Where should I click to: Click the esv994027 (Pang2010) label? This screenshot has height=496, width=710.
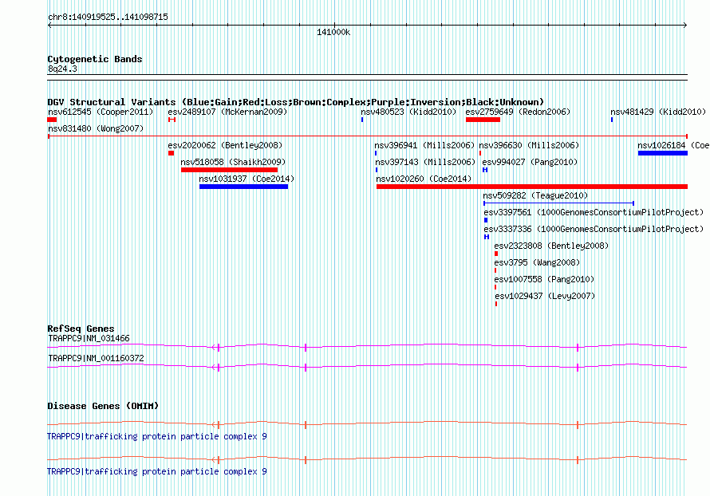point(530,162)
